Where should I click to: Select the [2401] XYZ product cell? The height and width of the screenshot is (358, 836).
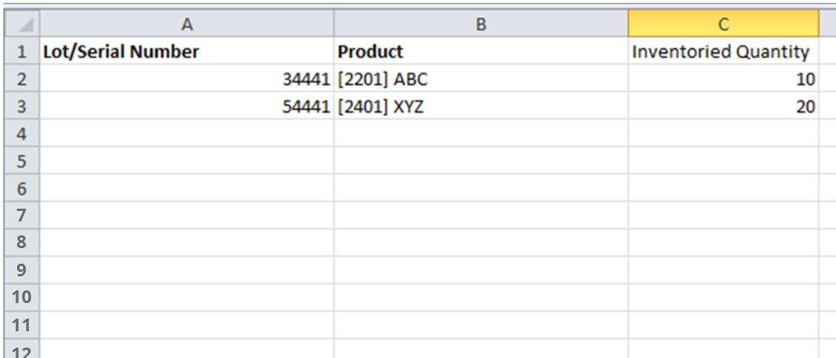[x=480, y=107]
